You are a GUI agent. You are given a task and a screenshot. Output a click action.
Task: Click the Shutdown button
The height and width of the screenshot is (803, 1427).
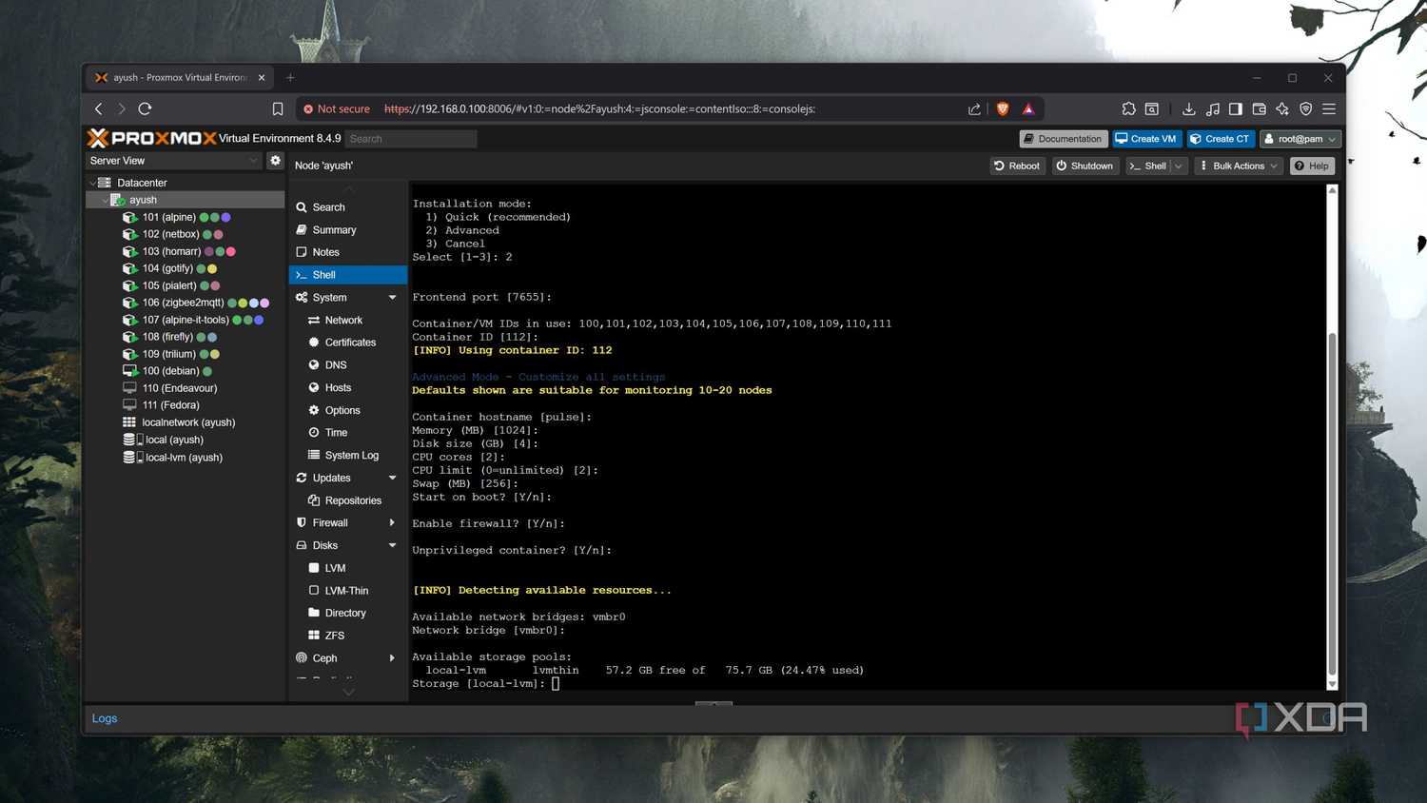(1085, 166)
